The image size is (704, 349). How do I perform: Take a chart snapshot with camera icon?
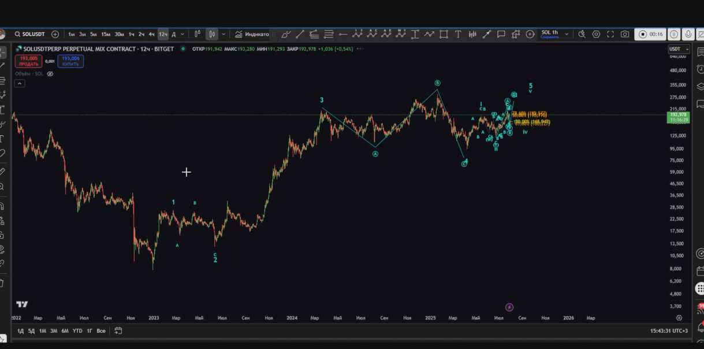[x=625, y=34]
